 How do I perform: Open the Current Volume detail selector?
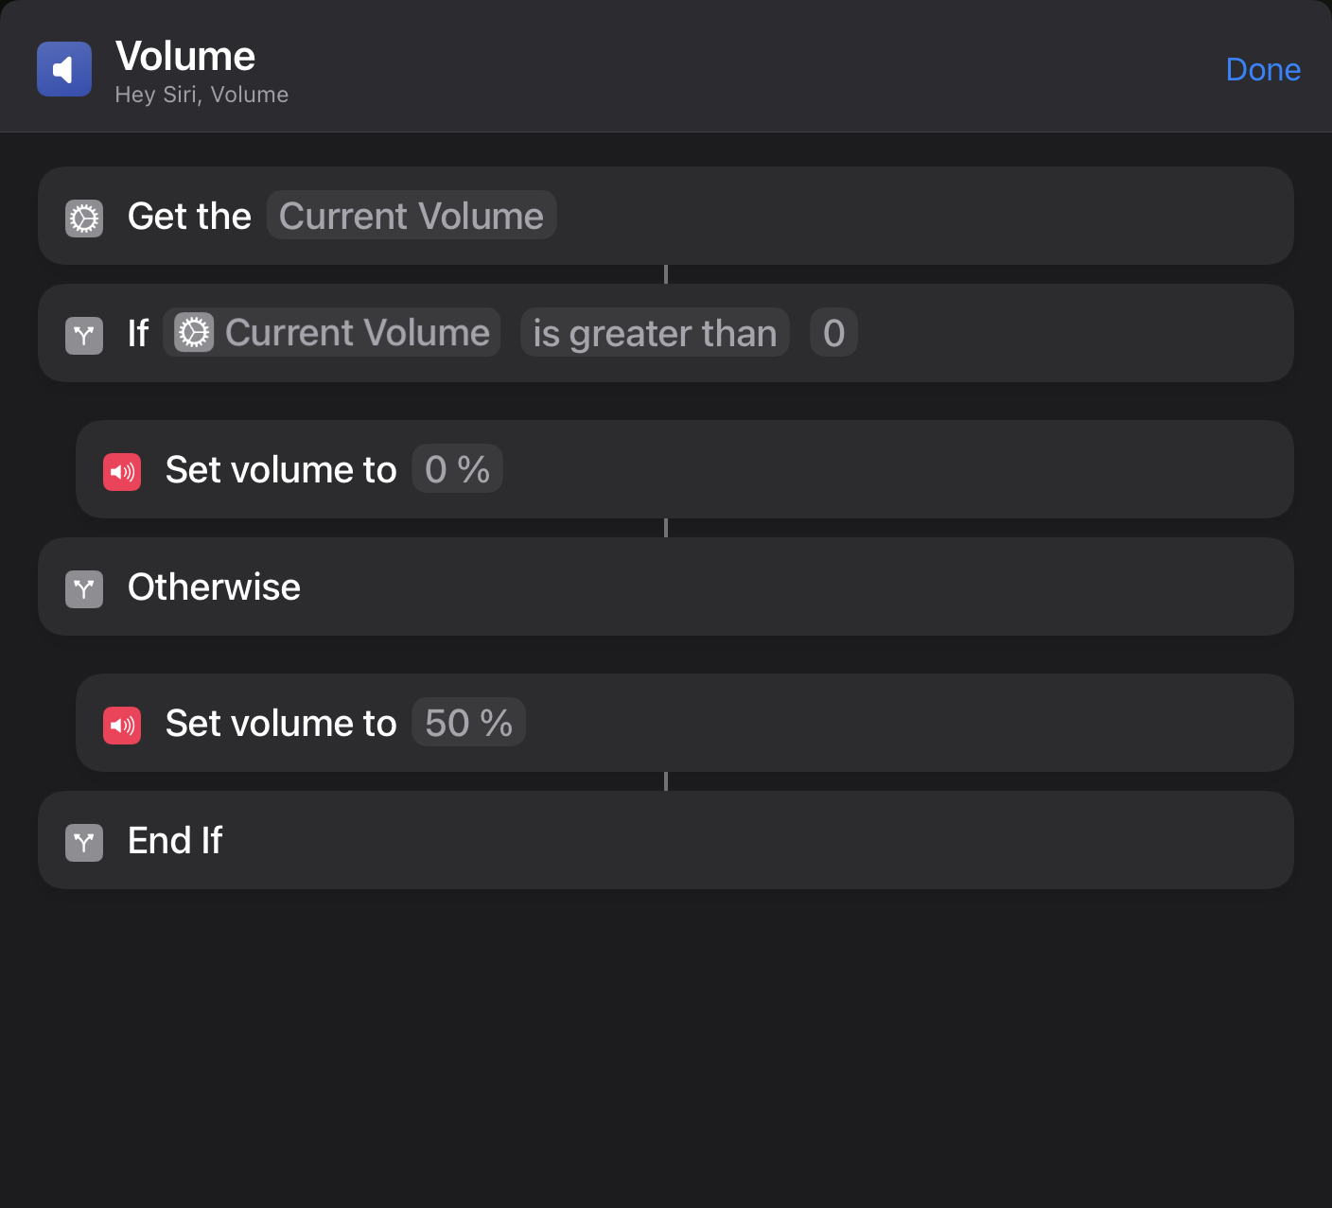(412, 216)
